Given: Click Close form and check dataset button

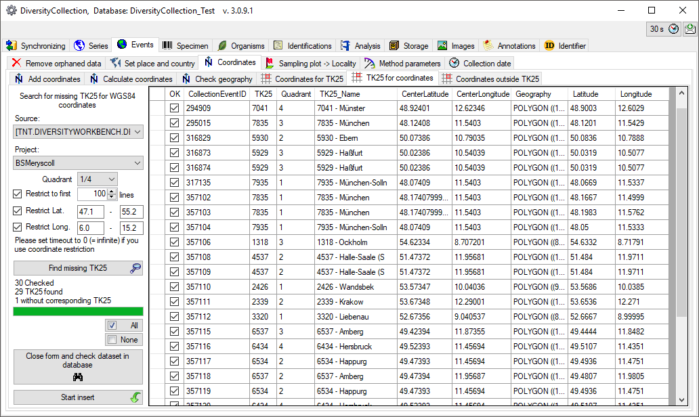Looking at the screenshot, I should pos(78,367).
